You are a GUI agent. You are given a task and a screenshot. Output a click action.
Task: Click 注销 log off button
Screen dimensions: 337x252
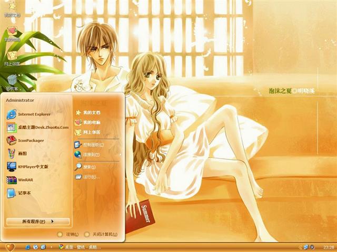[x=68, y=235]
